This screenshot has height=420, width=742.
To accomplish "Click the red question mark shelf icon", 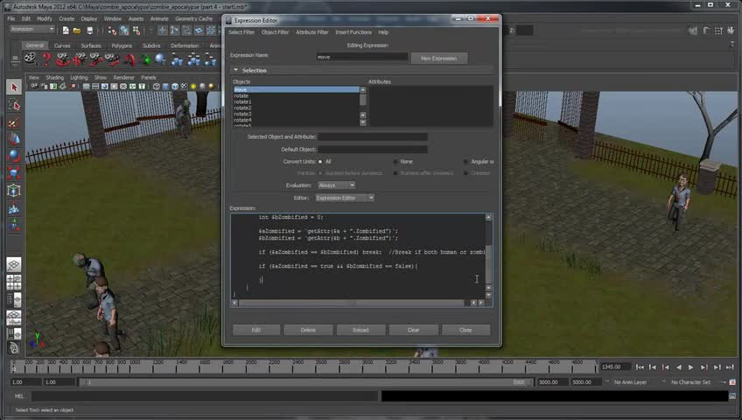I will 46,59.
